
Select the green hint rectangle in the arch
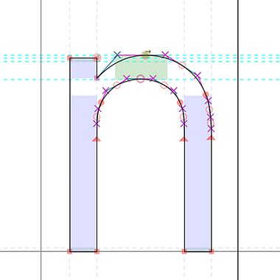point(141,68)
